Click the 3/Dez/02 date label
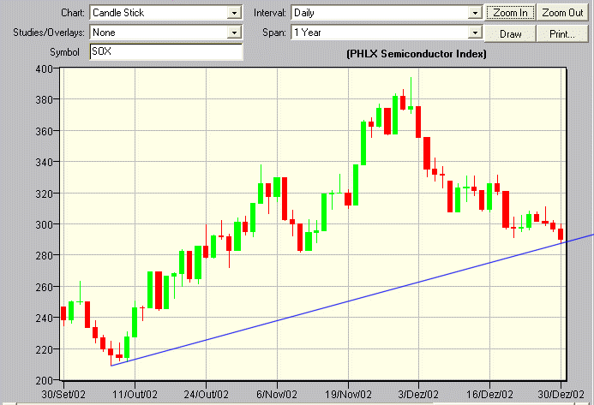This screenshot has height=405, width=594. (x=418, y=395)
